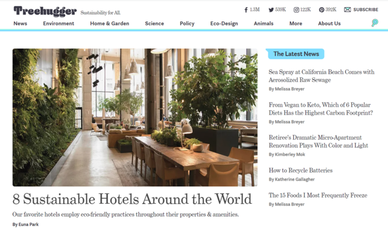Go to the Animals section
This screenshot has width=388, height=228.
(263, 23)
